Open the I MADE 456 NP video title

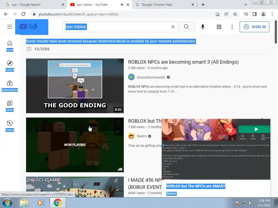(145, 183)
